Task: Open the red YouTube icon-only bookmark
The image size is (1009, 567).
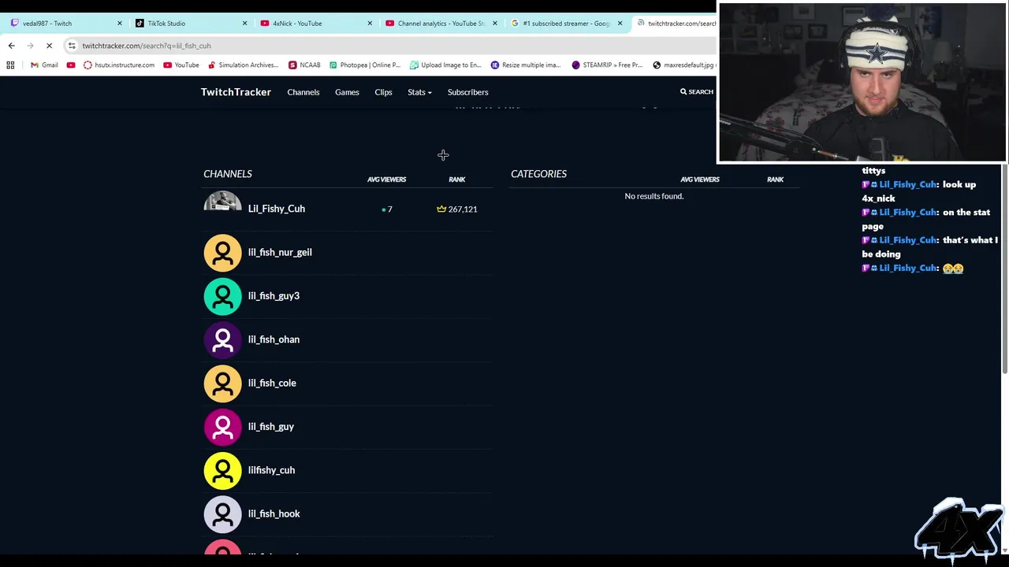Action: click(x=71, y=65)
